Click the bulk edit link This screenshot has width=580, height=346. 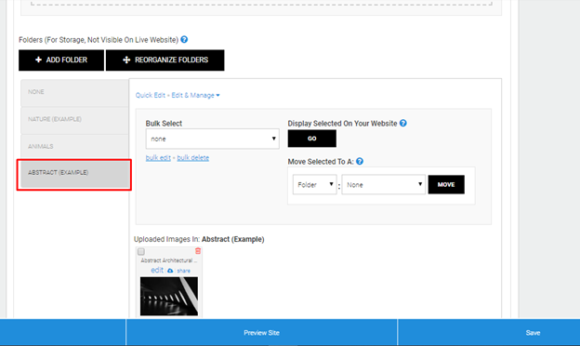point(158,157)
